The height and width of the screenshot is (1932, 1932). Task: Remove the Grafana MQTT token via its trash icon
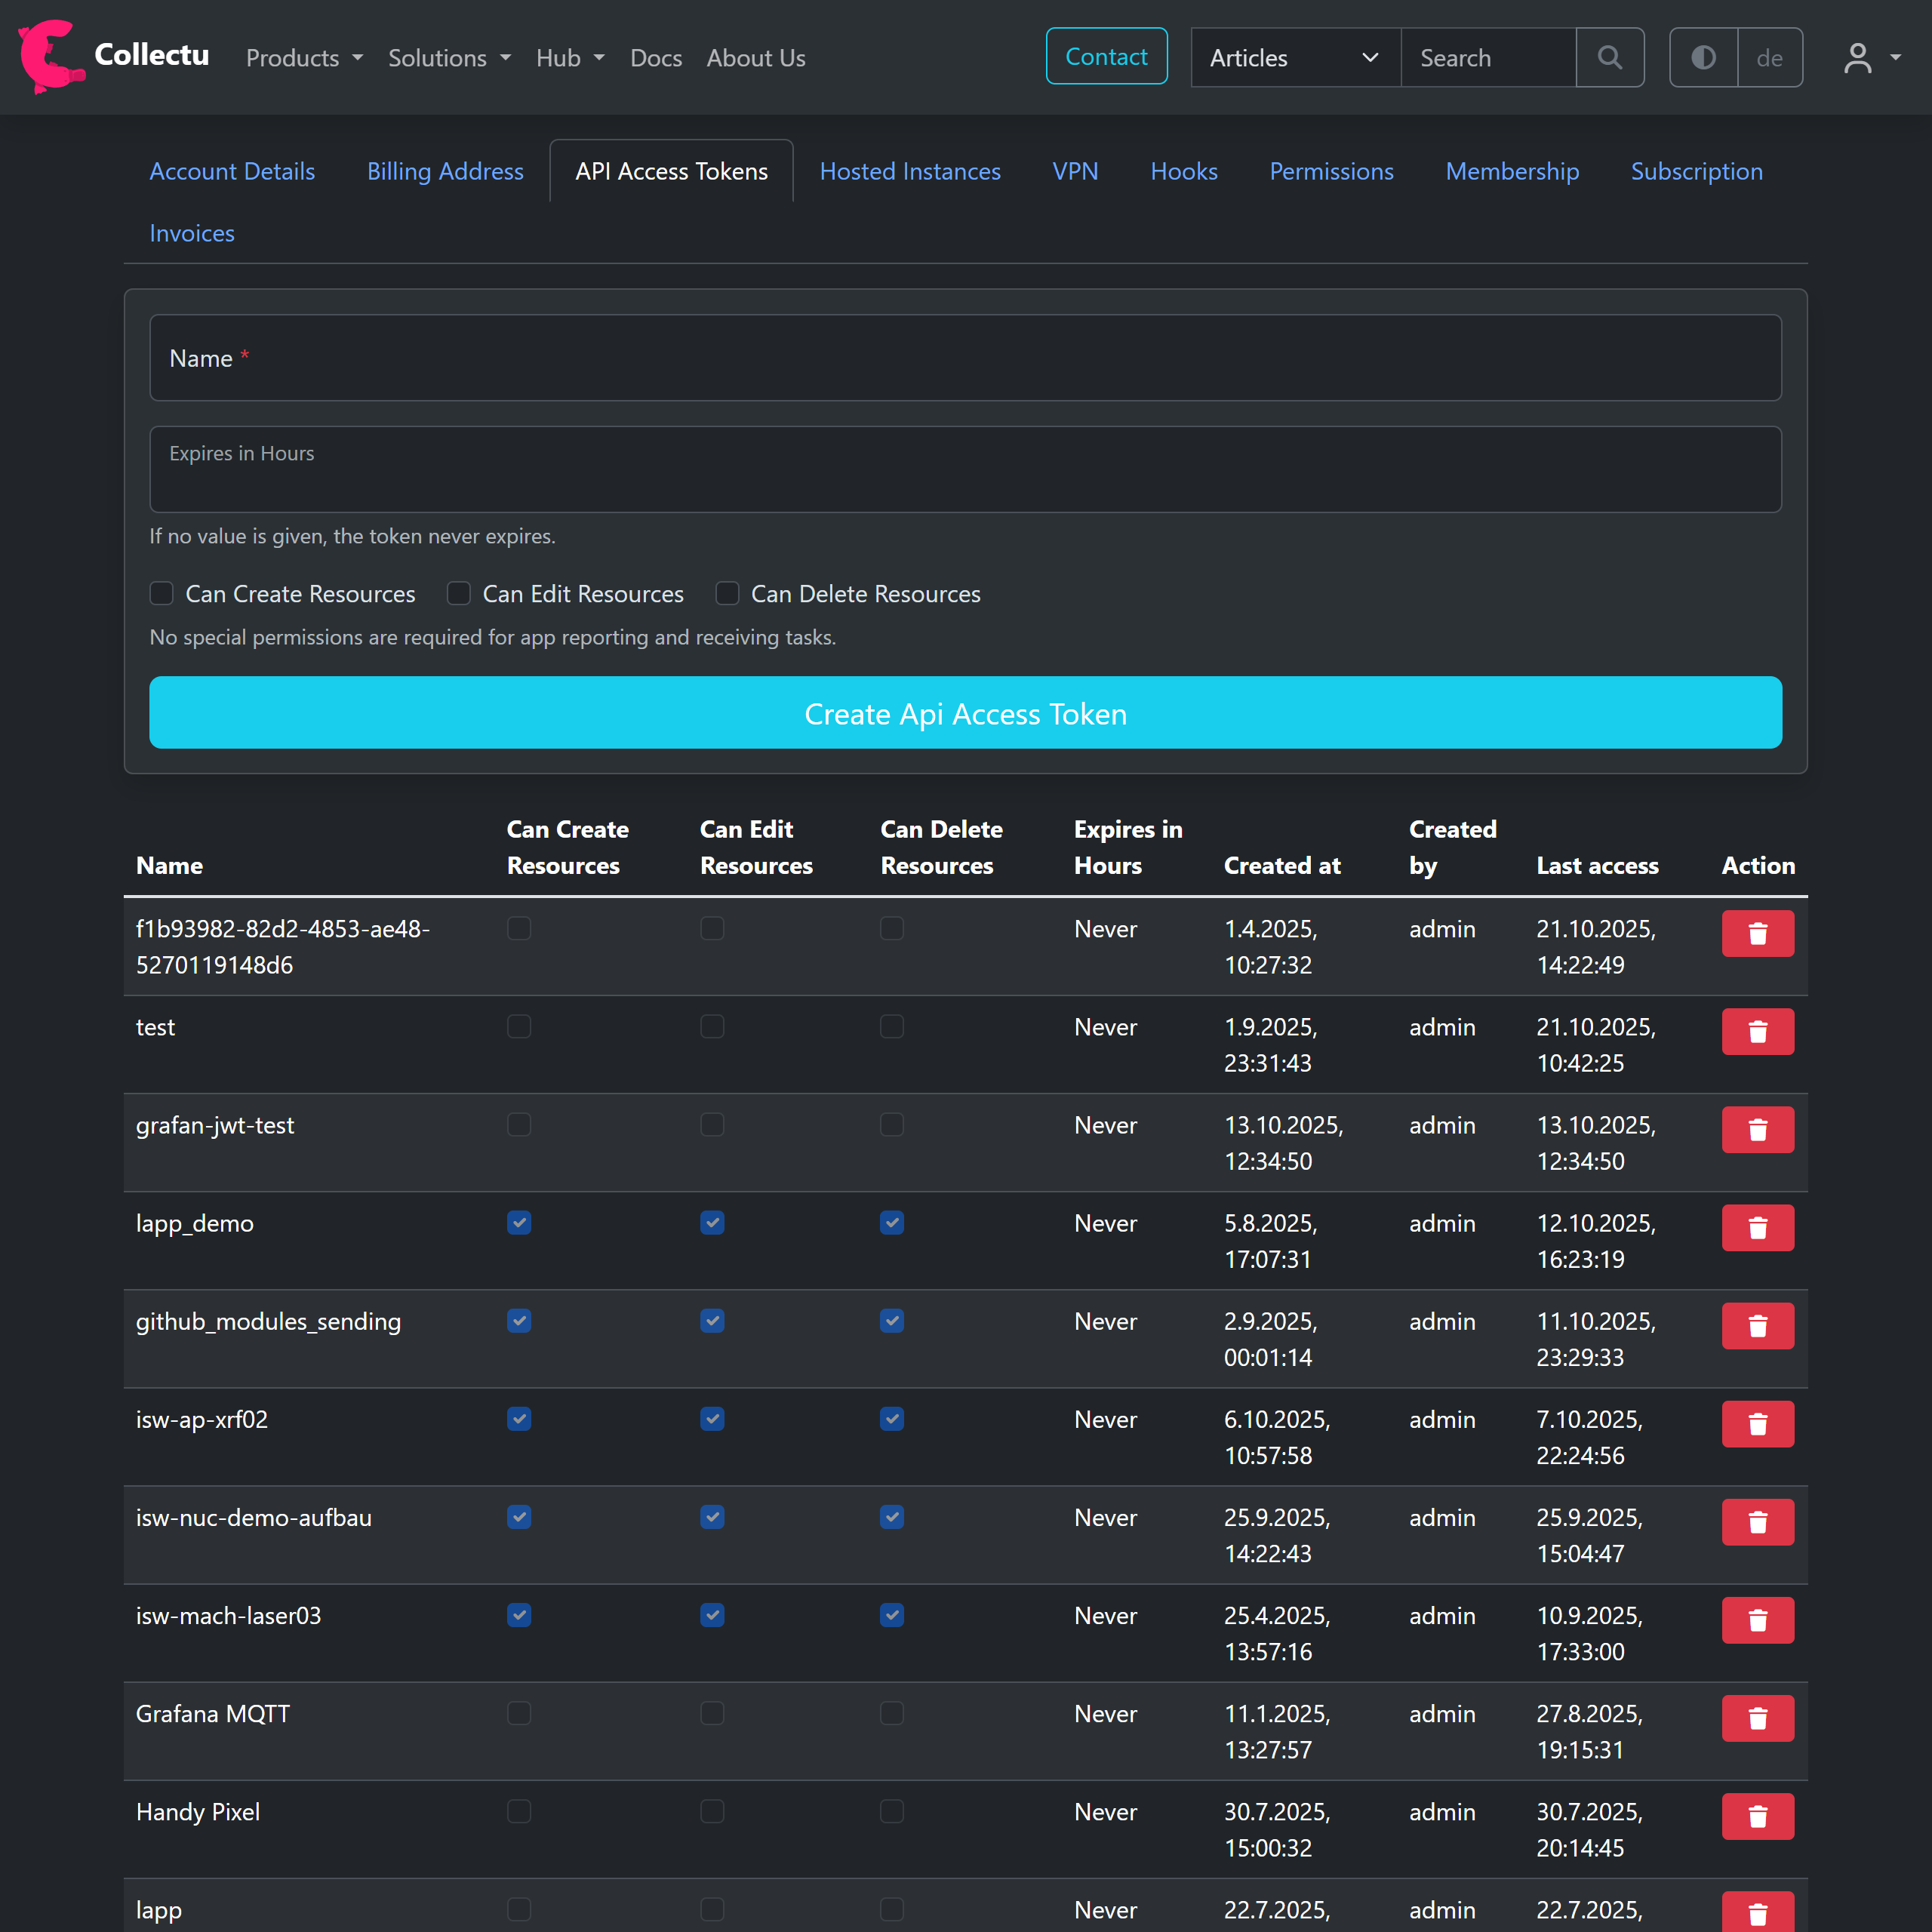click(1757, 1719)
